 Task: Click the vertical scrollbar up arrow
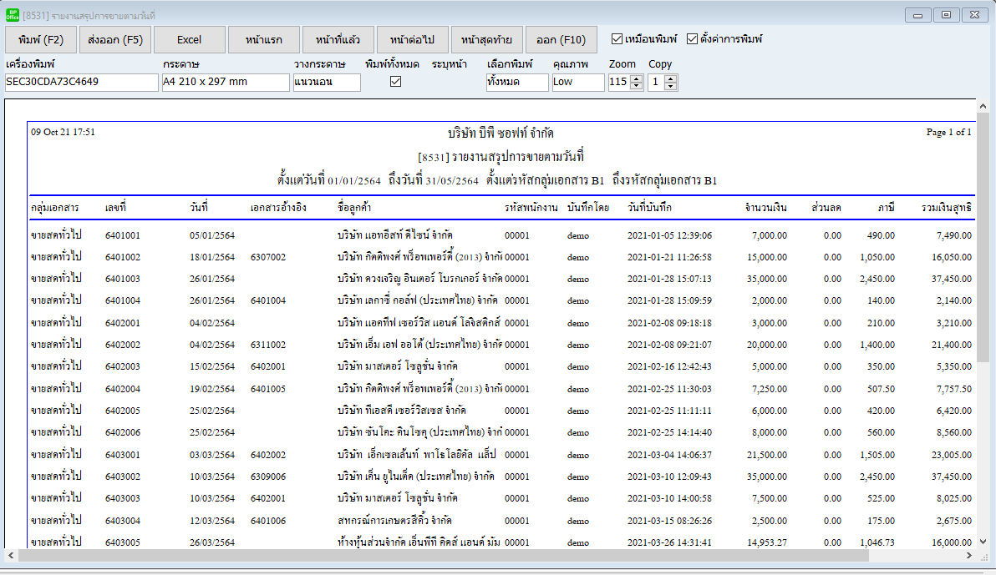(983, 106)
